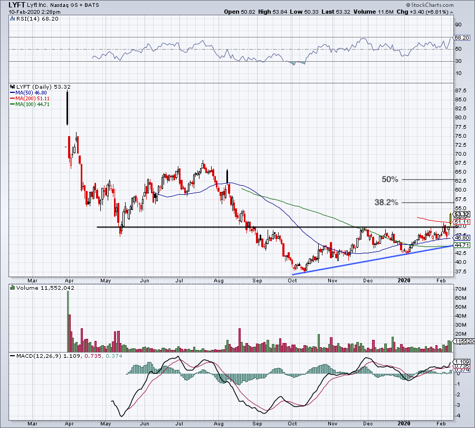Click the date stamp 10-Feb-2020 2:28pm

[34, 12]
